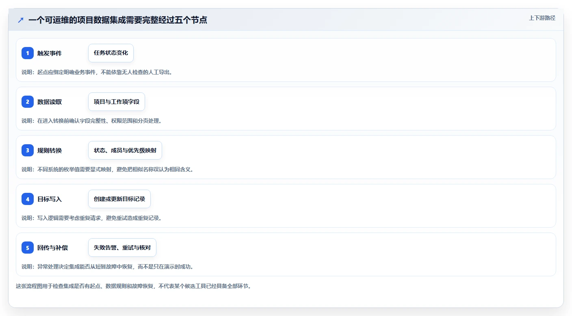Click the 上下游路径 label
Viewport: 572px width, 316px height.
pyautogui.click(x=542, y=18)
